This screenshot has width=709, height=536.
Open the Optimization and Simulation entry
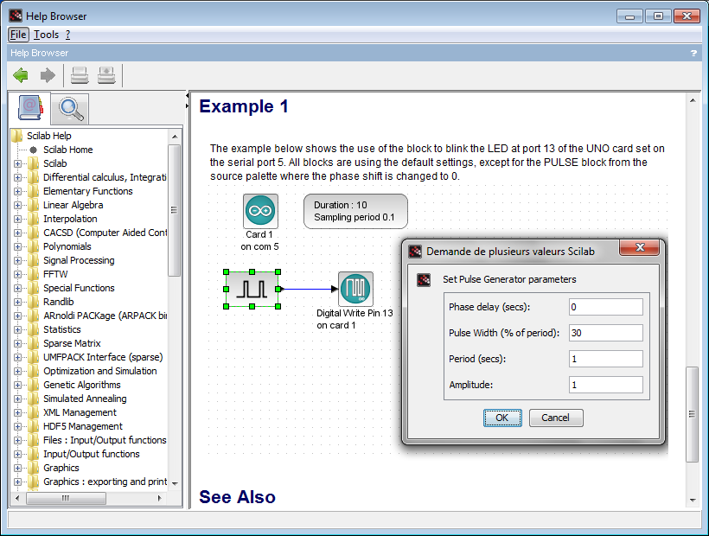point(100,371)
